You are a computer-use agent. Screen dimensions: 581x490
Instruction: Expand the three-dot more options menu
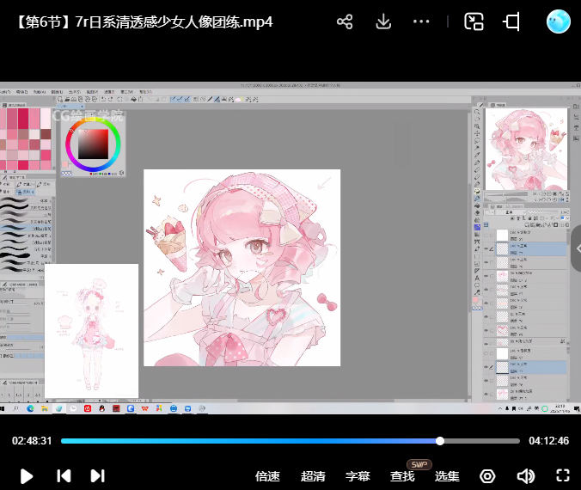pos(421,21)
